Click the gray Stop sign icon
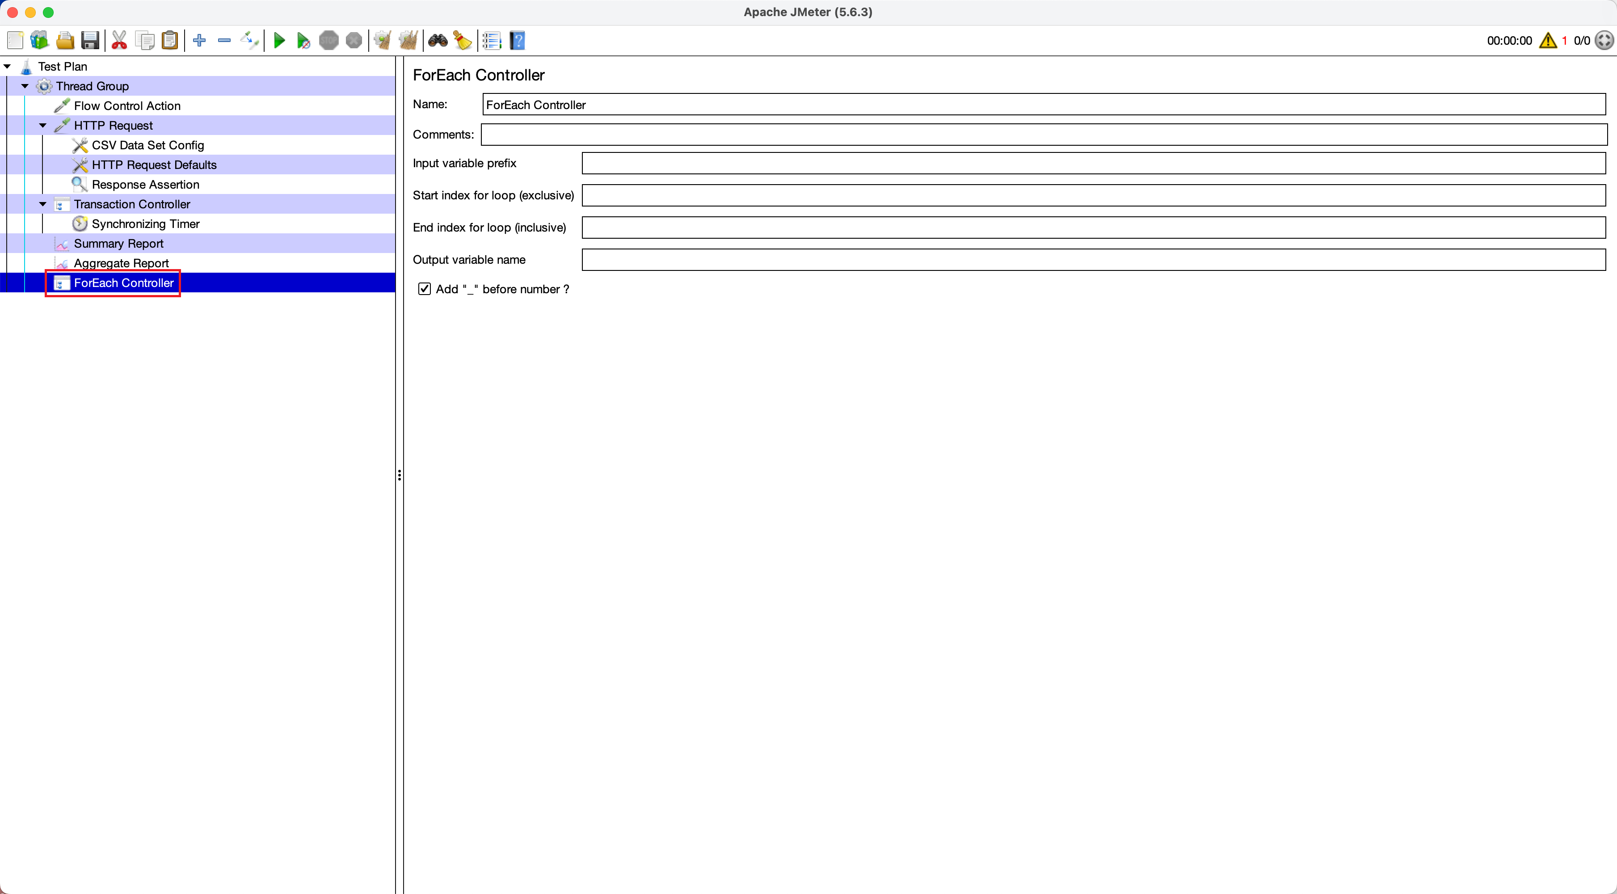The height and width of the screenshot is (894, 1617). pos(329,41)
